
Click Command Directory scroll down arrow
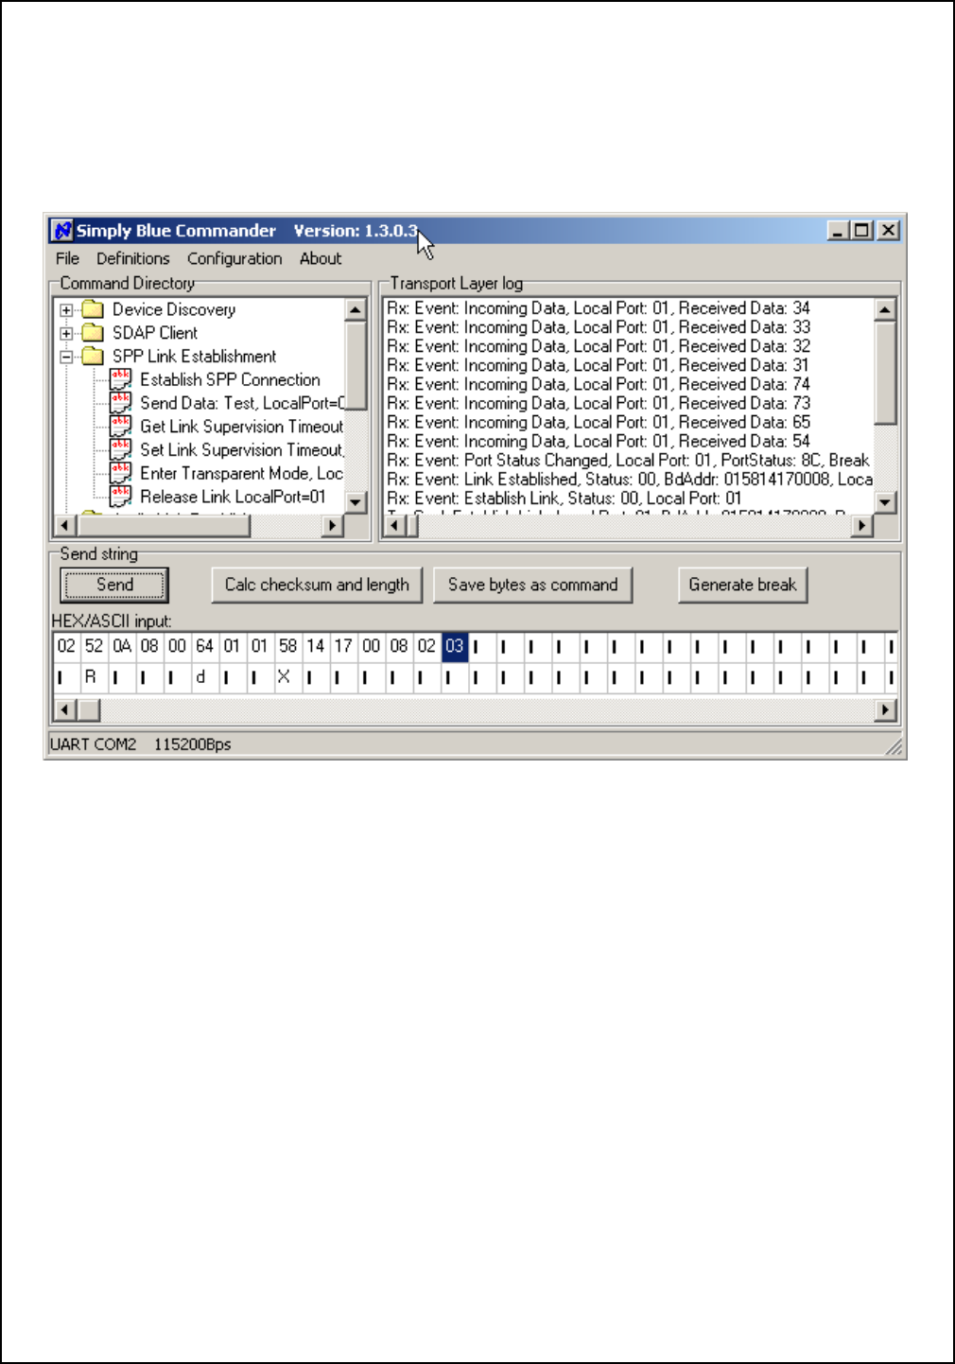point(356,502)
